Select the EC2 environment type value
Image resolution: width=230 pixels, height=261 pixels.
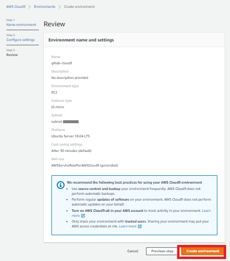54,93
